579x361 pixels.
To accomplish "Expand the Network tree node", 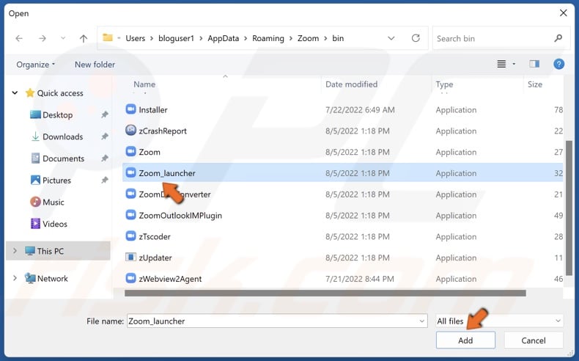I will coord(15,278).
